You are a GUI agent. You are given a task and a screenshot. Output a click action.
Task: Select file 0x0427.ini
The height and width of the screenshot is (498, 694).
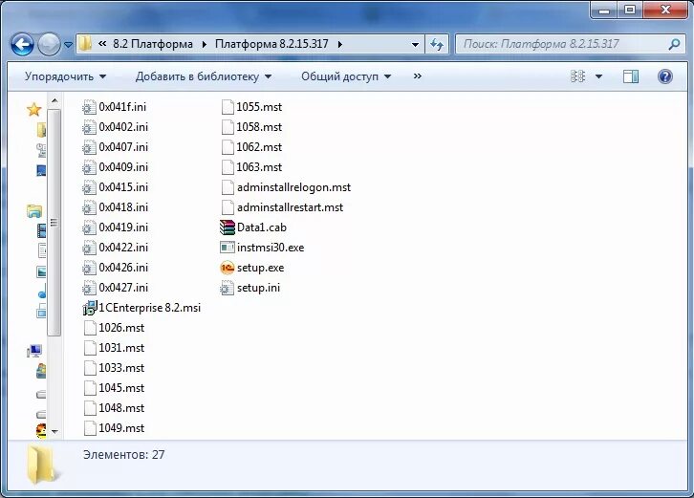tap(116, 288)
